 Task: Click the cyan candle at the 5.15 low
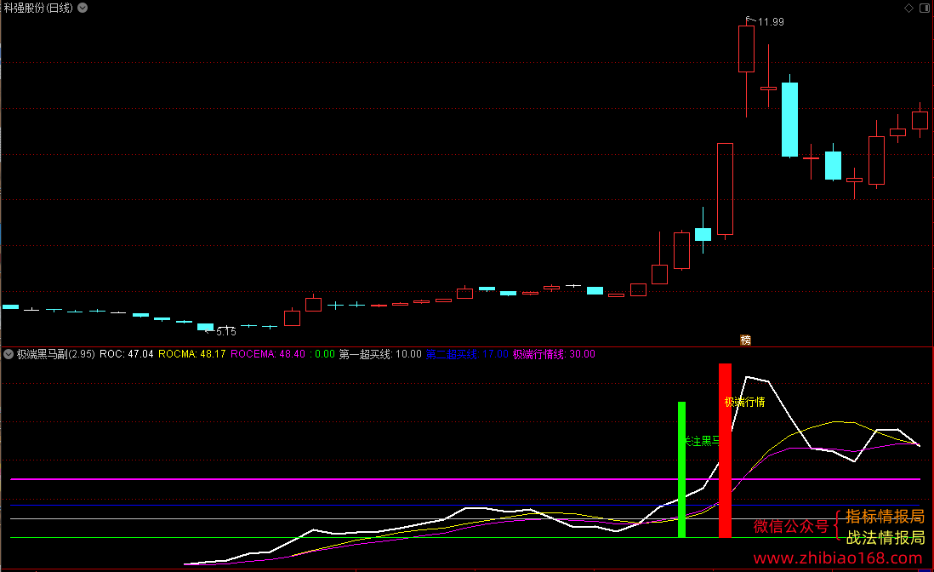click(x=206, y=327)
